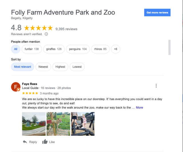Filter reviews mentioning penguins
This screenshot has height=152, width=183.
click(78, 49)
